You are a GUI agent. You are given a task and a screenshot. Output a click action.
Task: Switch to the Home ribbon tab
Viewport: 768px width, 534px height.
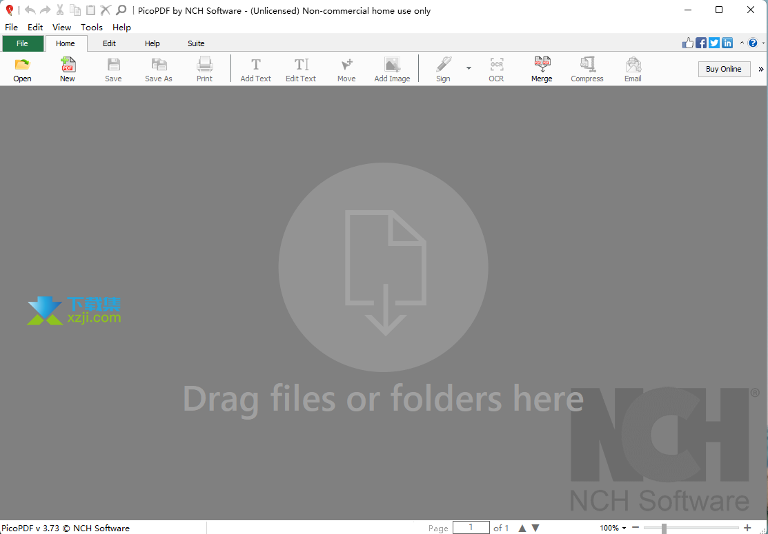[66, 43]
